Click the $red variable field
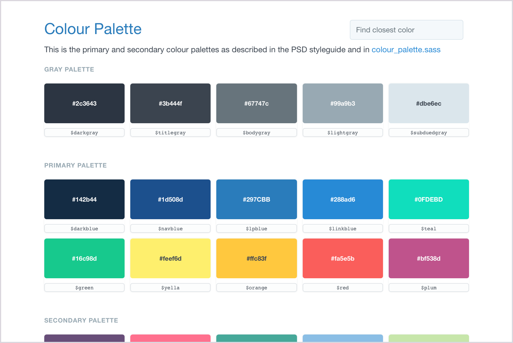Image resolution: width=513 pixels, height=343 pixels. (x=343, y=288)
